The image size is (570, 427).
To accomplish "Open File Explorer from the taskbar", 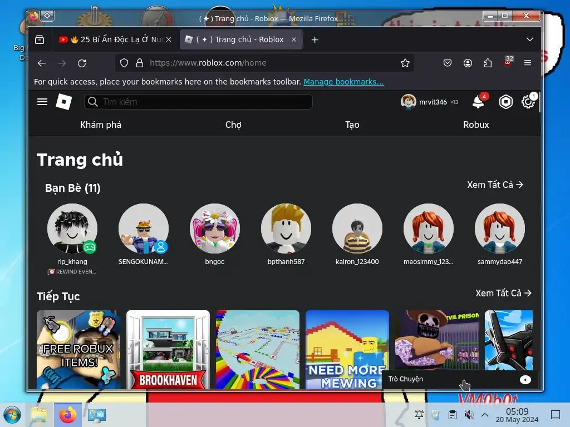I will pyautogui.click(x=40, y=415).
